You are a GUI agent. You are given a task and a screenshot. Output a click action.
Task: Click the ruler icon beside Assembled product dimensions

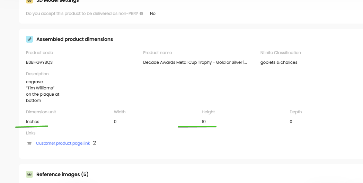tap(29, 39)
